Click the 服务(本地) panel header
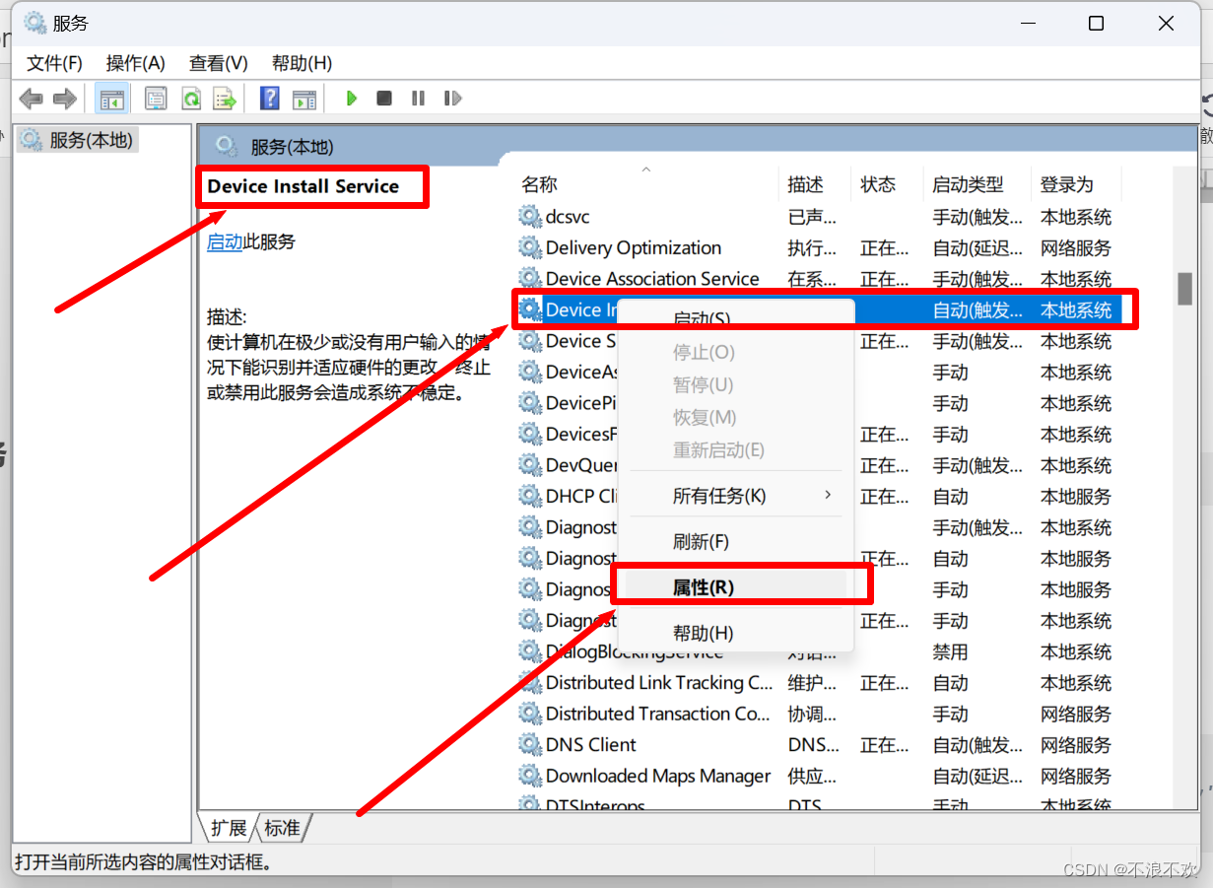The height and width of the screenshot is (888, 1213). [x=293, y=147]
